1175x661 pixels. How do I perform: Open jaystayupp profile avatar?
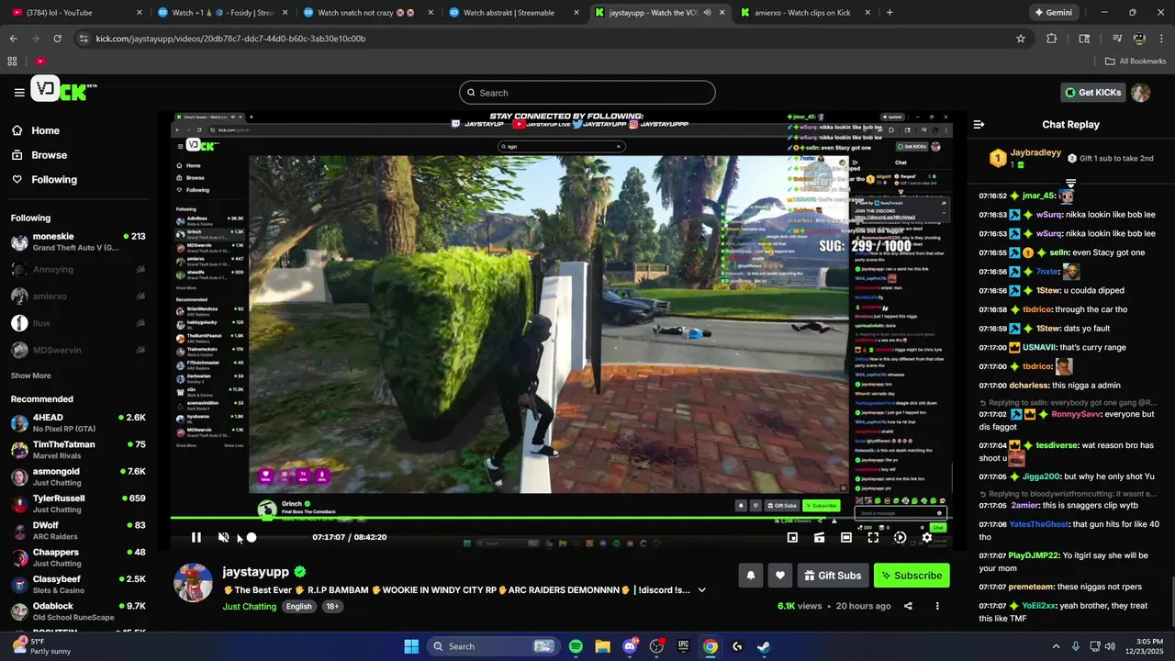coord(193,583)
